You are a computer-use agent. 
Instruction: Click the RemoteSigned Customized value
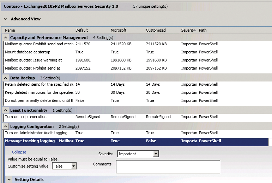(158, 117)
